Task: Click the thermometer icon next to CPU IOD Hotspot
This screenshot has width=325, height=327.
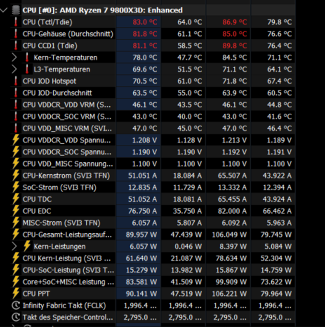Action: pyautogui.click(x=16, y=81)
